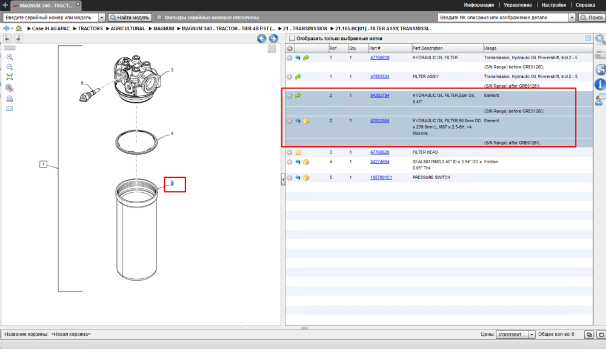
Task: Open the Справка menu
Action: (x=585, y=5)
